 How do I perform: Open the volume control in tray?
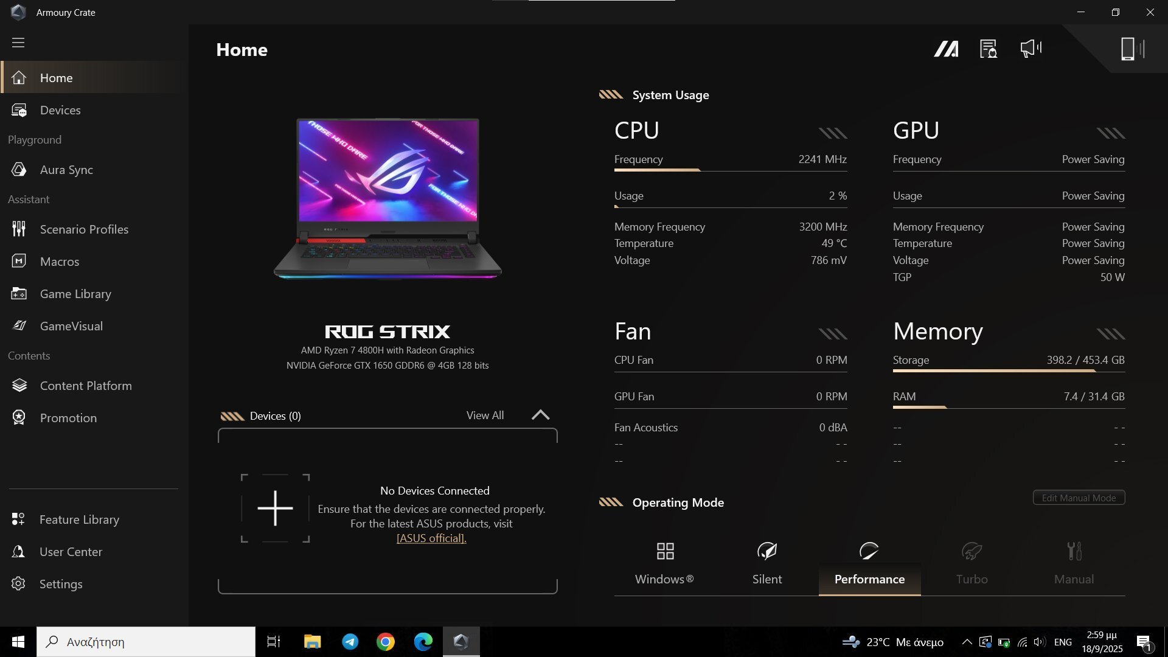tap(1040, 642)
